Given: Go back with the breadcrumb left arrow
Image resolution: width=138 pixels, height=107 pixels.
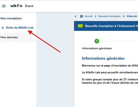Looking at the screenshot, I should click(x=76, y=17).
